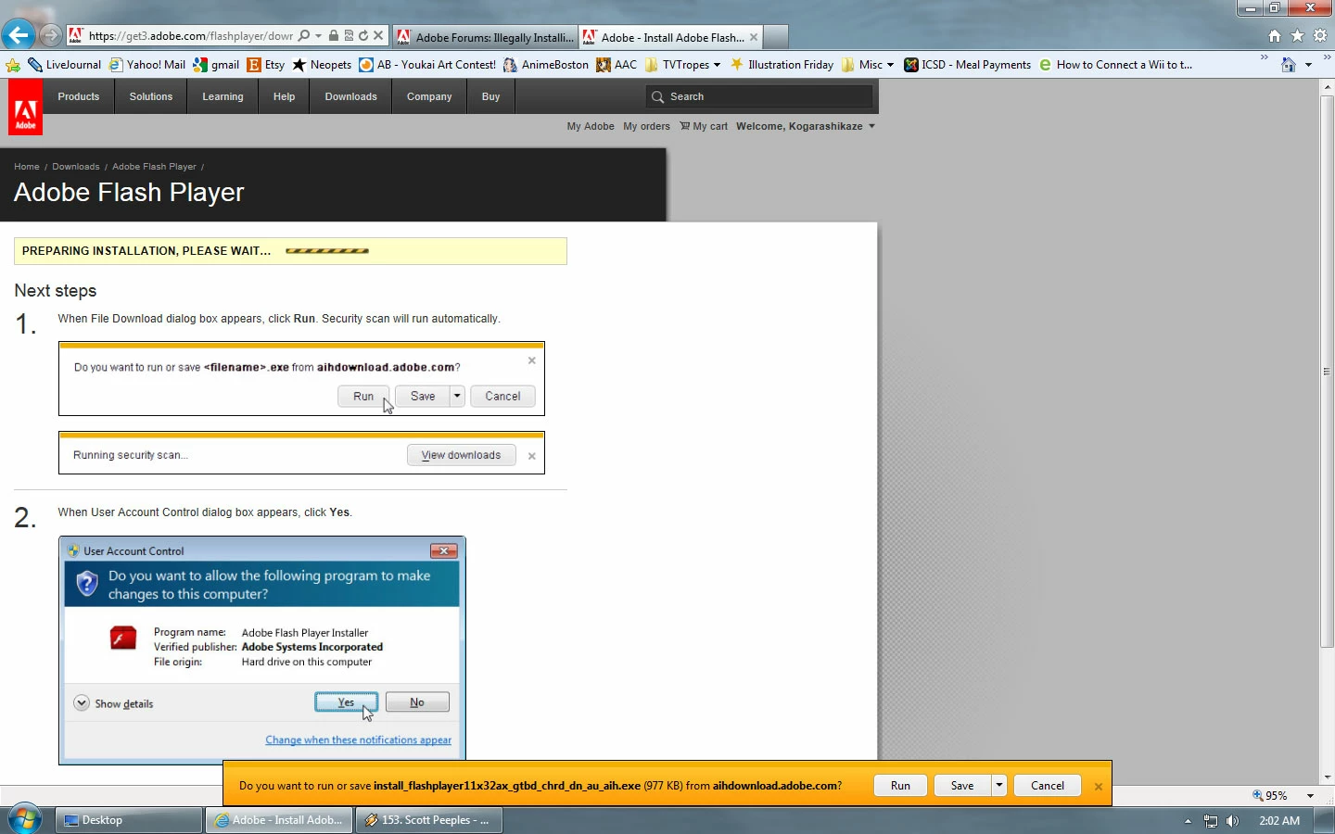Open the Downloads menu
The height and width of the screenshot is (834, 1335).
pyautogui.click(x=350, y=96)
